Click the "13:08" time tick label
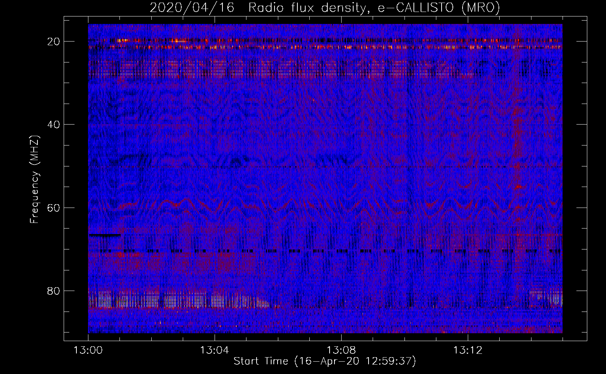 point(341,350)
